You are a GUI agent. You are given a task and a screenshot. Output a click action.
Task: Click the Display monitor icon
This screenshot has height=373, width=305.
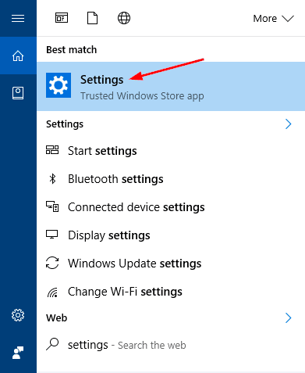point(52,234)
